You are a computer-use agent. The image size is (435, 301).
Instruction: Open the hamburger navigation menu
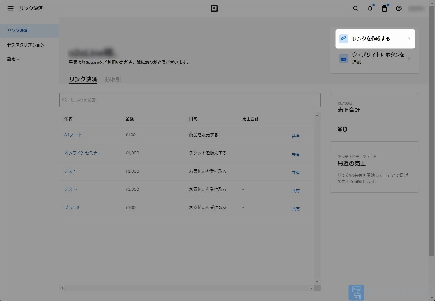10,8
